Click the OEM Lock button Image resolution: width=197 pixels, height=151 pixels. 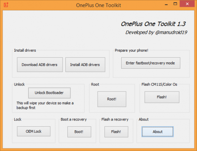[33, 131]
